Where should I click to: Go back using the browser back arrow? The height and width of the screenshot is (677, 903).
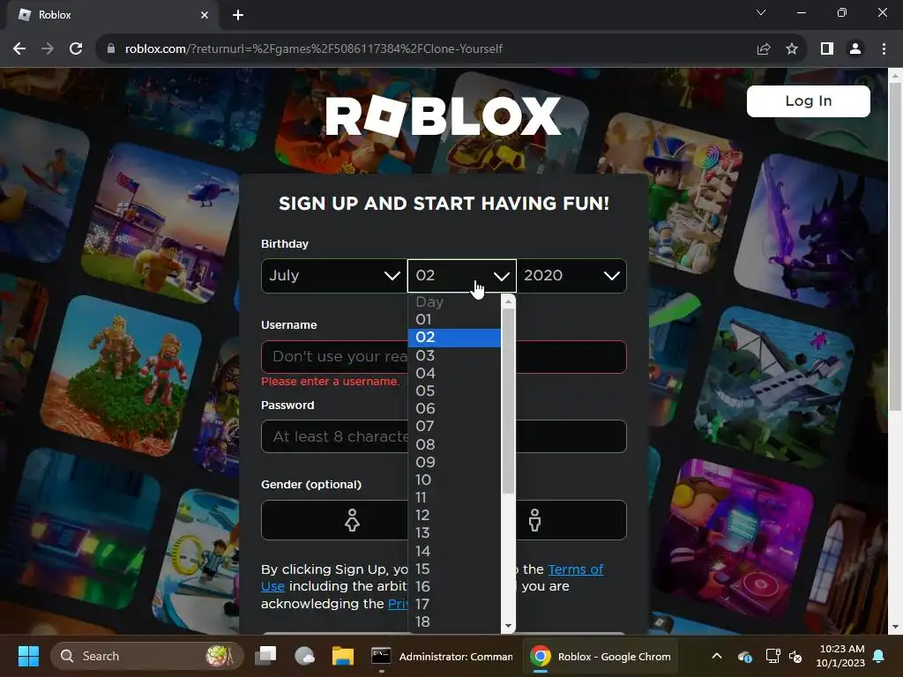click(x=19, y=49)
